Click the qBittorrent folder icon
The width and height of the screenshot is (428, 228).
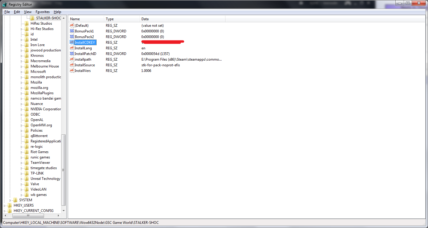click(27, 136)
